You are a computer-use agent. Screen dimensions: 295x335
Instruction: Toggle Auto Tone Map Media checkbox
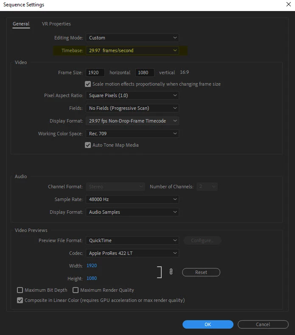[88, 145]
